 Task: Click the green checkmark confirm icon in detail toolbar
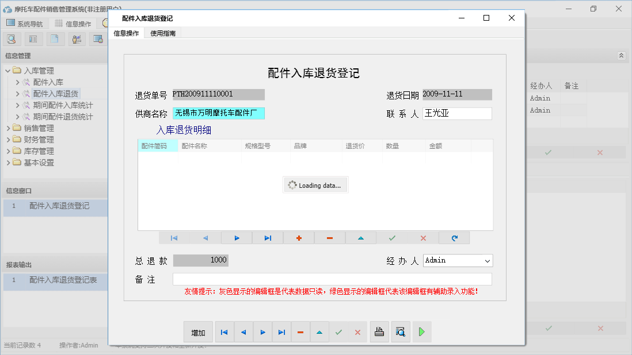tap(392, 237)
